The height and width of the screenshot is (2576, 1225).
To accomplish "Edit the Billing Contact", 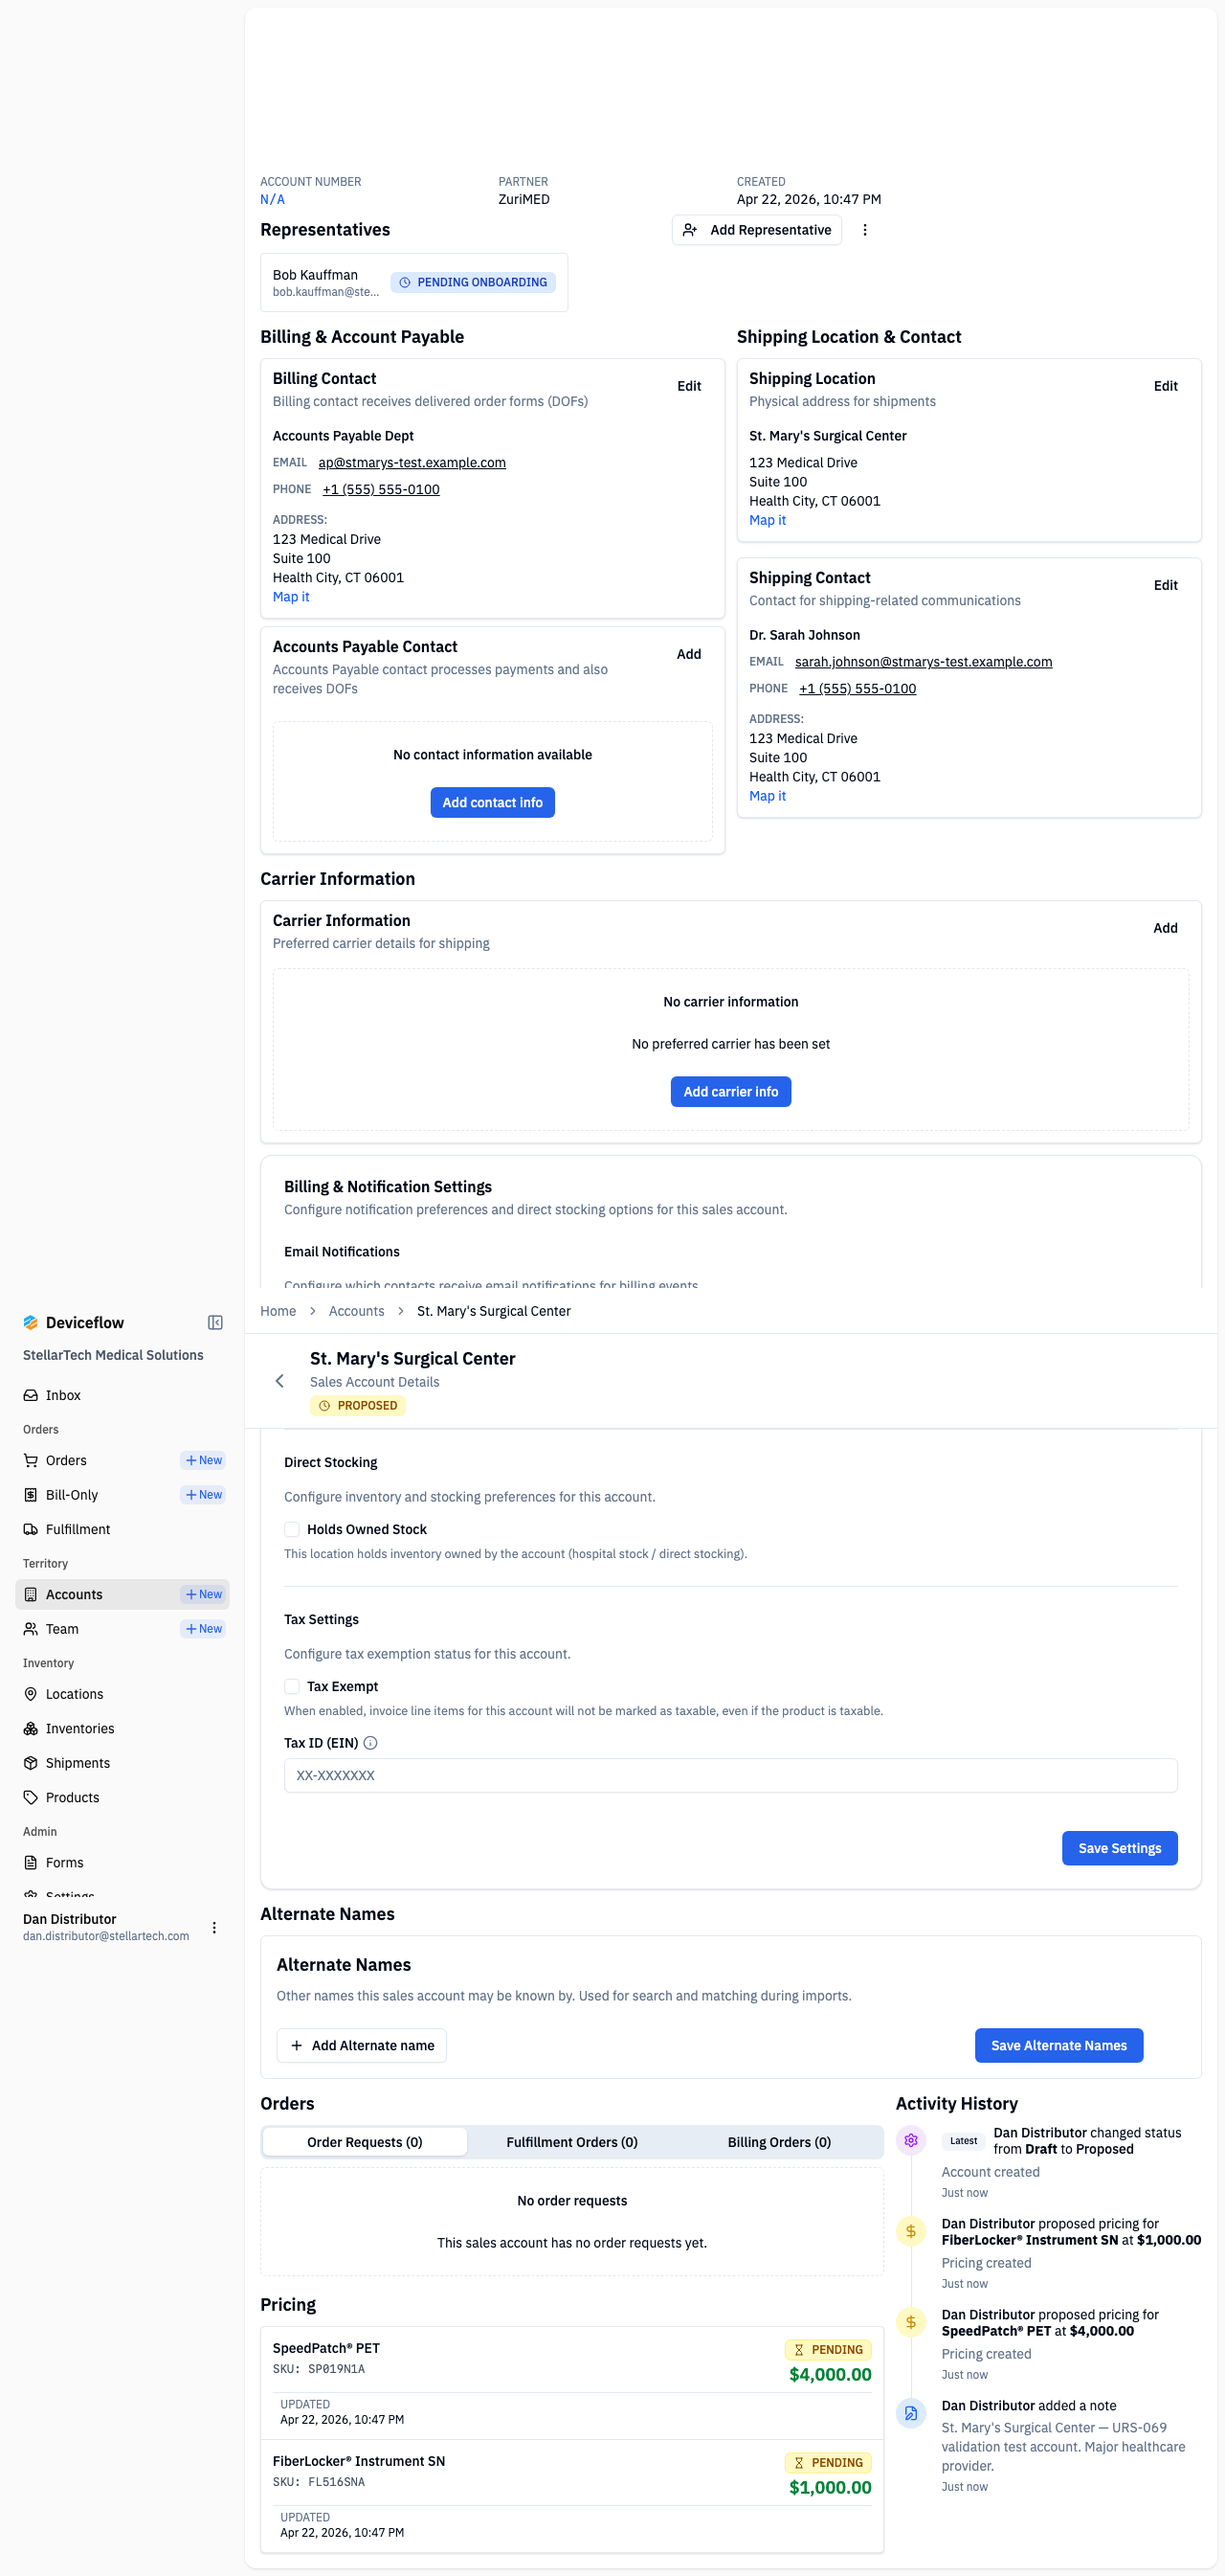I will [688, 386].
